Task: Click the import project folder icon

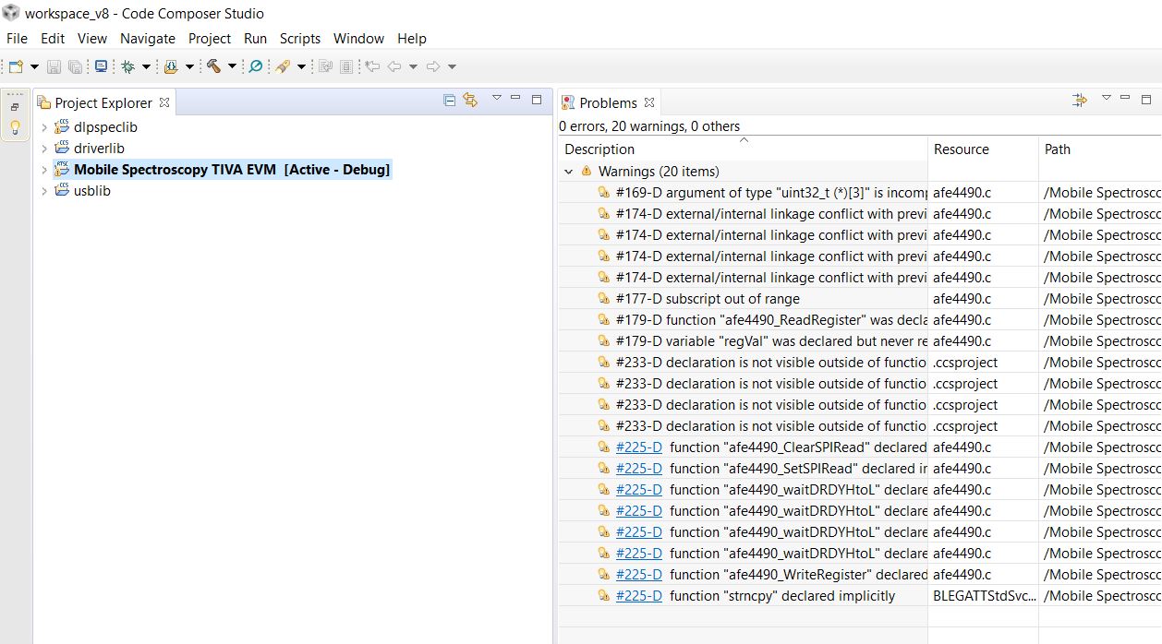Action: (171, 66)
